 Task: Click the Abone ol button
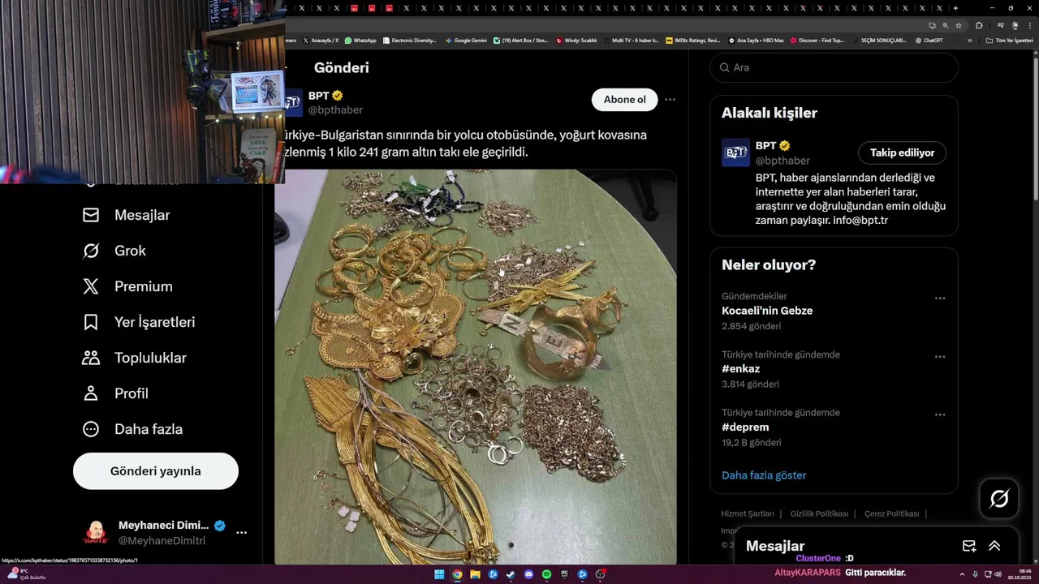point(624,100)
